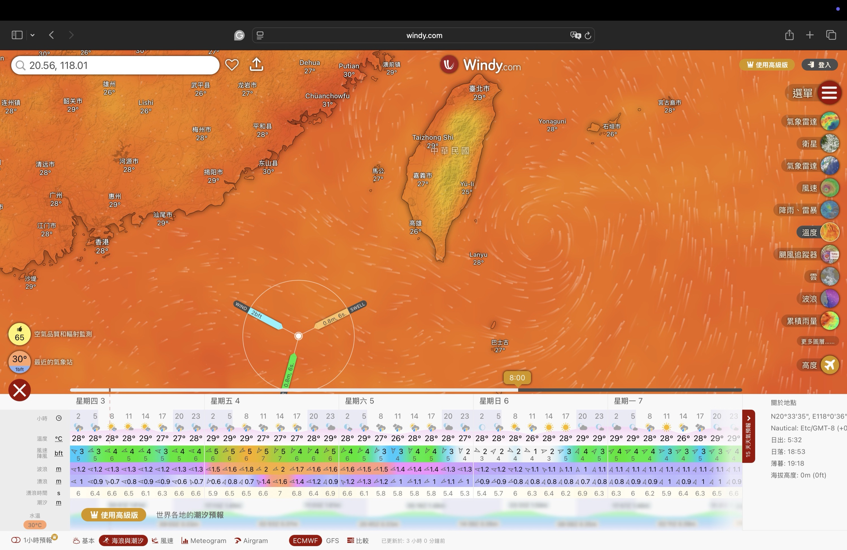
Task: Open Safari sidebar dropdown chevron
Action: [32, 35]
